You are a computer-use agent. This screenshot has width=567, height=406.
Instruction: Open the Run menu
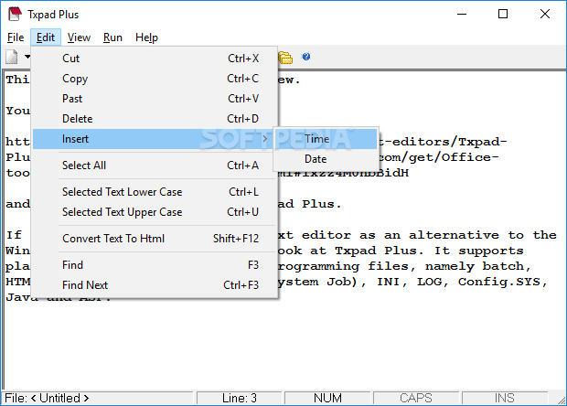coord(112,37)
